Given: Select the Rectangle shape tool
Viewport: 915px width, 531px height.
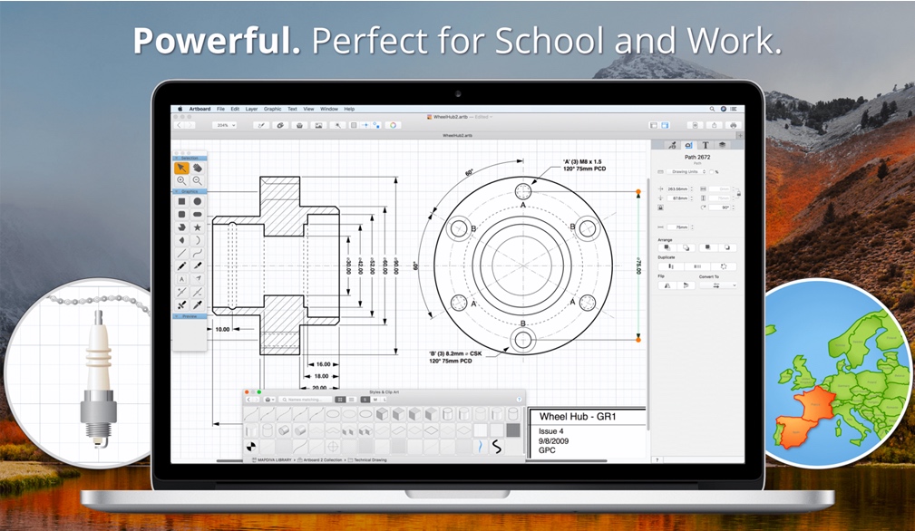Looking at the screenshot, I should coord(181,201).
